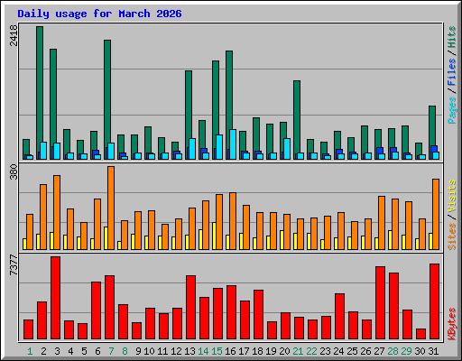Click the red KBytes bar for day 31
This screenshot has height=361, width=462.
(x=435, y=301)
